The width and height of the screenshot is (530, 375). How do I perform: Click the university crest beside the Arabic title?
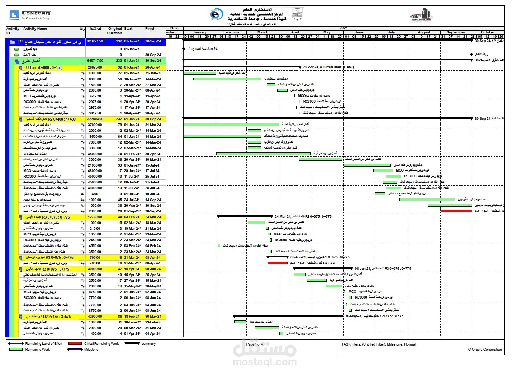pyautogui.click(x=297, y=14)
